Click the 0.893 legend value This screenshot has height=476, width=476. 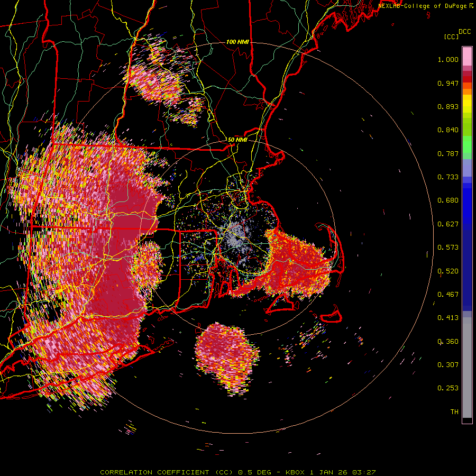click(448, 106)
